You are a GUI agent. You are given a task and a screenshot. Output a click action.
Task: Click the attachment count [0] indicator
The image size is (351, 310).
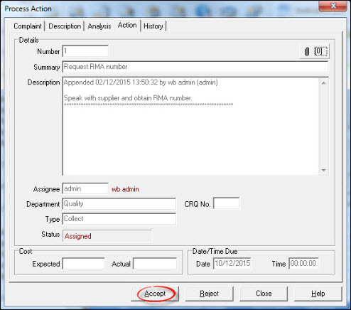[x=320, y=51]
